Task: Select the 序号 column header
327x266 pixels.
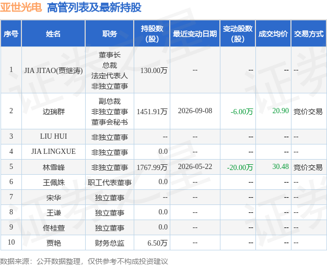Action: (x=11, y=33)
